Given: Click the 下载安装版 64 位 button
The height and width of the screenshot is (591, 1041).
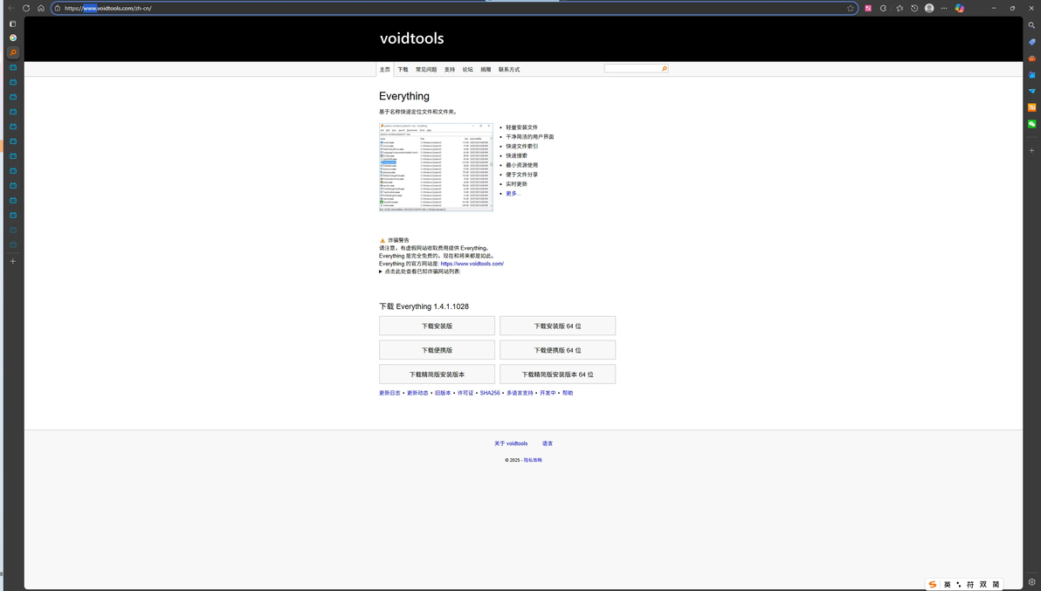Looking at the screenshot, I should pos(558,326).
